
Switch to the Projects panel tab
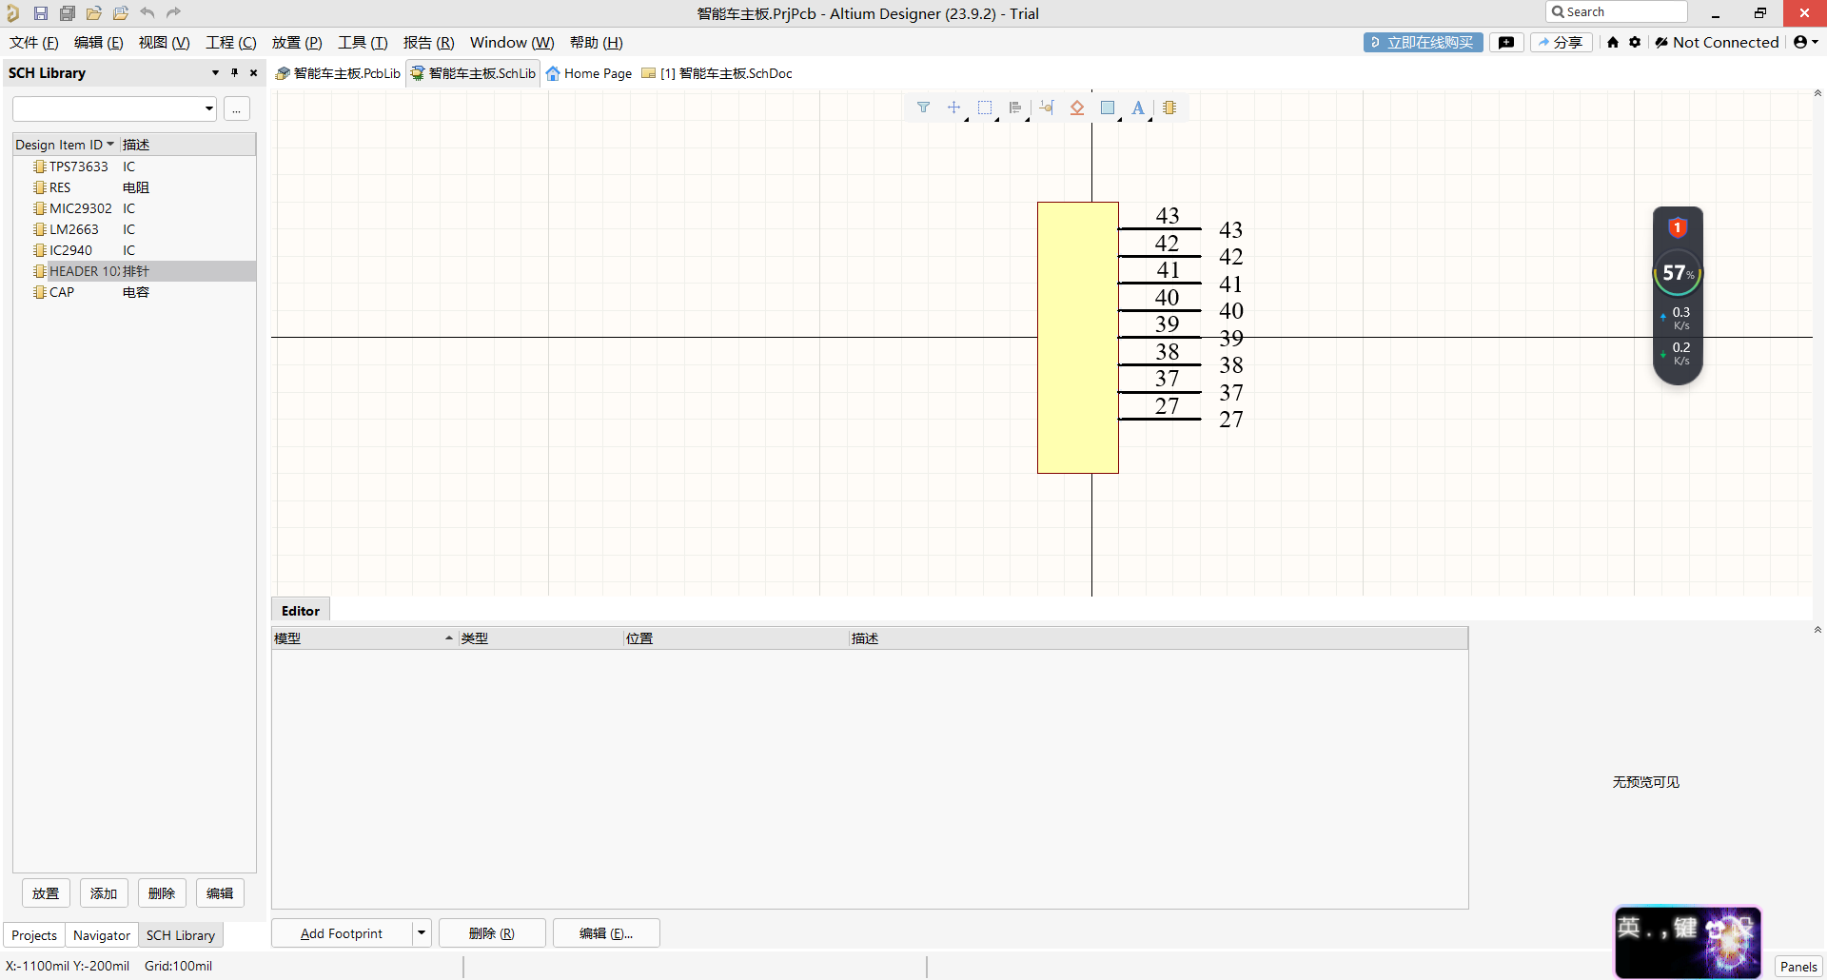pos(34,935)
